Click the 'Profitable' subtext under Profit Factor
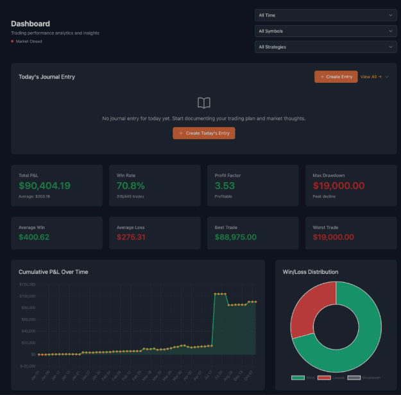This screenshot has height=395, width=401. [x=223, y=196]
